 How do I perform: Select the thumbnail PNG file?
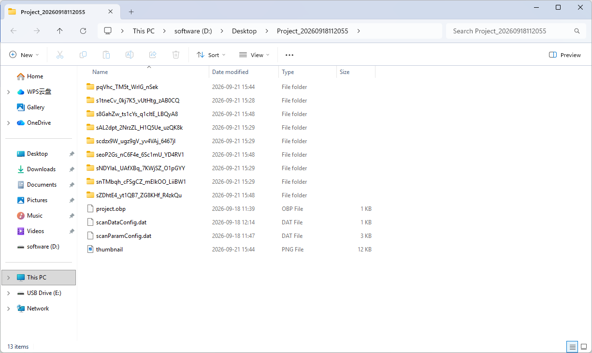tap(109, 250)
